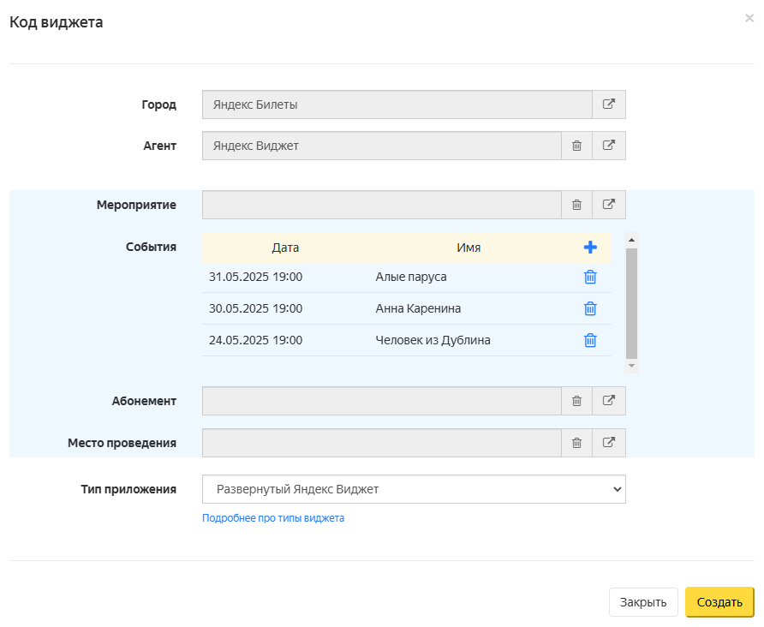The height and width of the screenshot is (627, 764).
Task: Open the Подробнее про типы виджета link
Action: [x=273, y=518]
